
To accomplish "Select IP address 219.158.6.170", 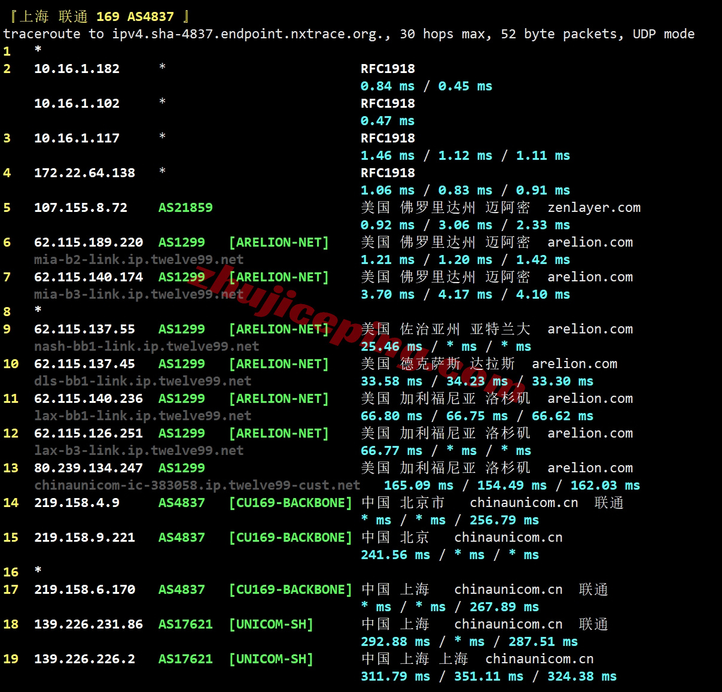I will pos(84,590).
